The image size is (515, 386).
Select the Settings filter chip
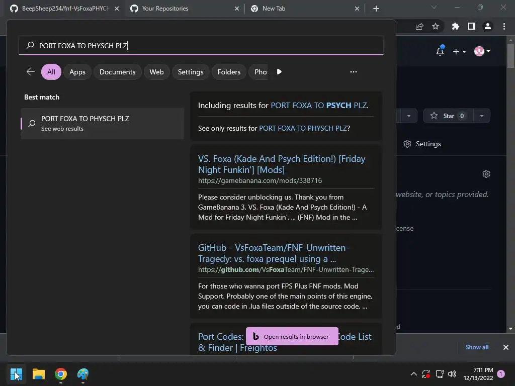pyautogui.click(x=191, y=71)
